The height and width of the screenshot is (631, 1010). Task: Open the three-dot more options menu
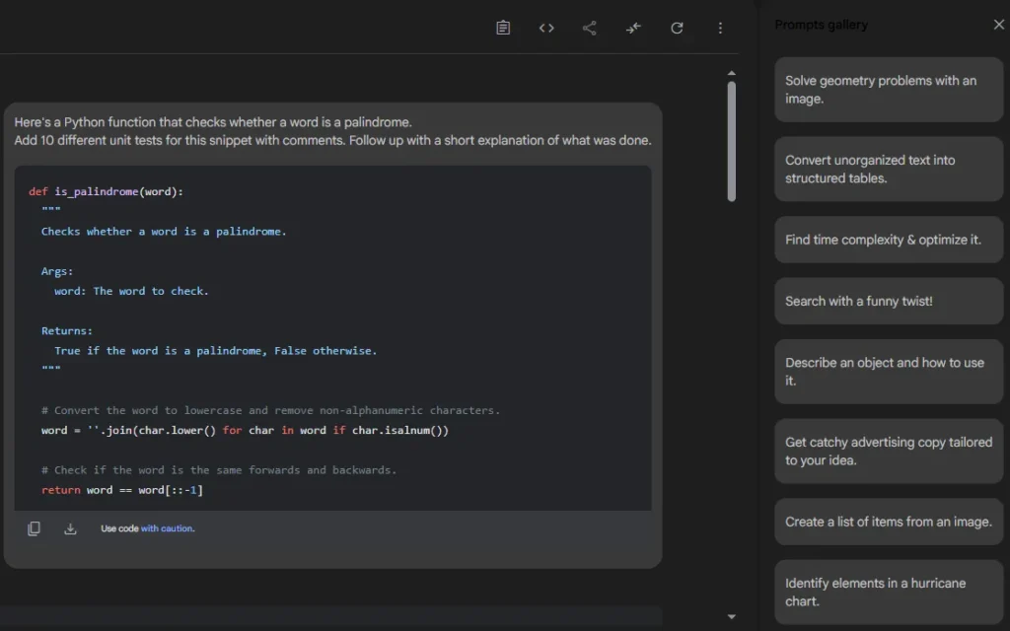click(x=720, y=28)
